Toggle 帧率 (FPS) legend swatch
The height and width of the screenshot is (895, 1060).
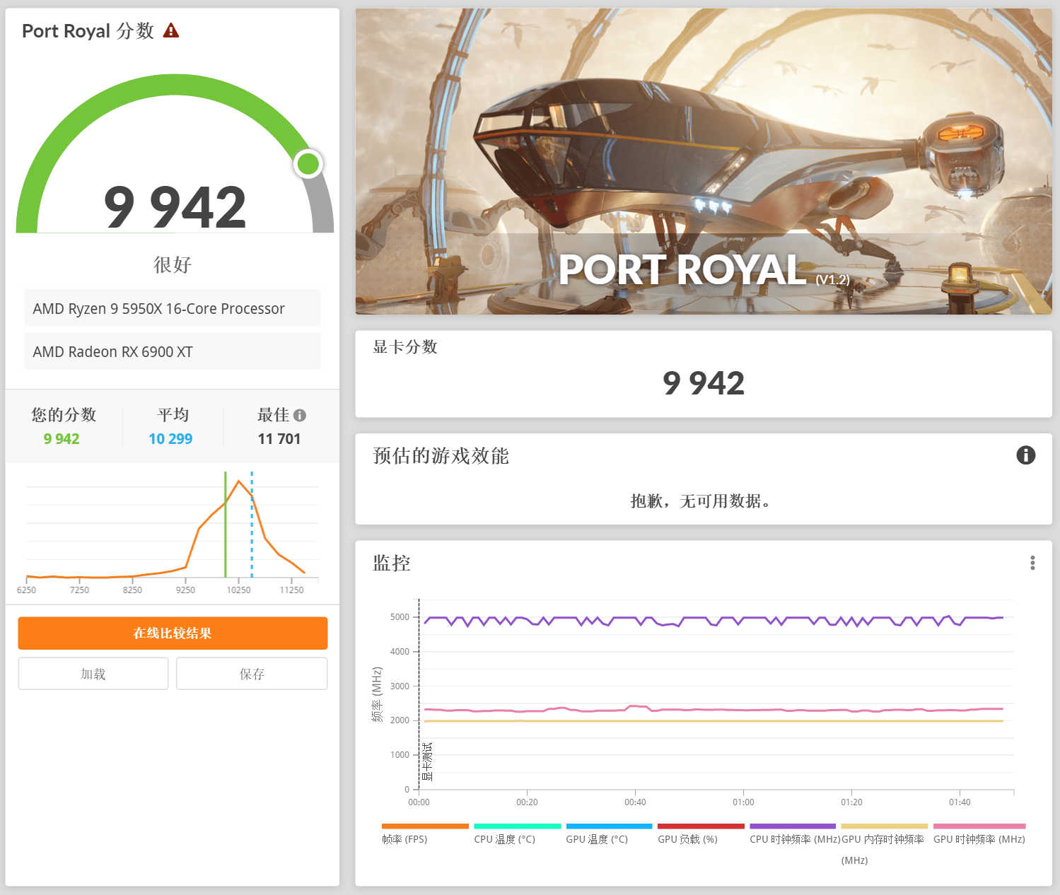425,826
